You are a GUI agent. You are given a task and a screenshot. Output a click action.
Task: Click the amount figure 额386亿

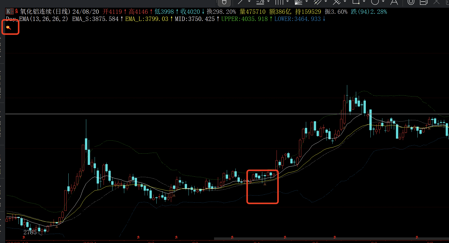tap(280, 12)
